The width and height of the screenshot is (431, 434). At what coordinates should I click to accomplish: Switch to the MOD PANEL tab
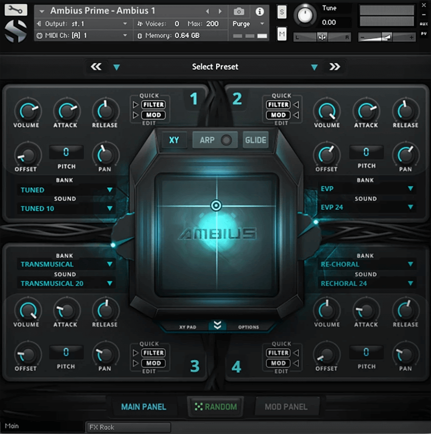(287, 406)
